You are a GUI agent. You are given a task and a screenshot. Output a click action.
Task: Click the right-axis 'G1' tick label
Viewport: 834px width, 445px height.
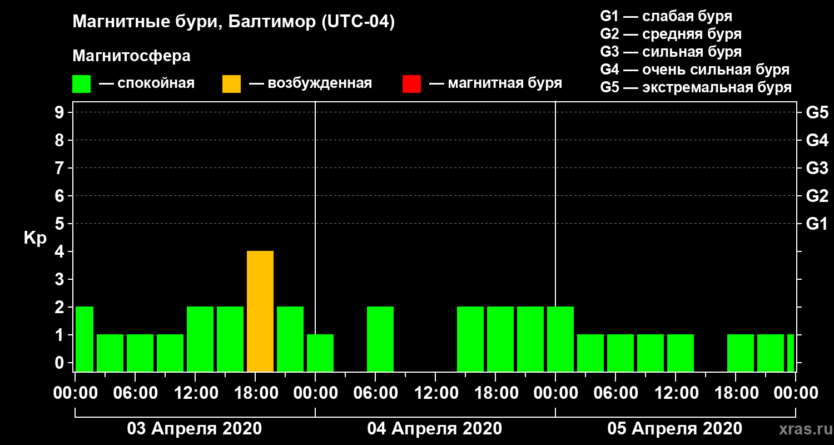[817, 224]
